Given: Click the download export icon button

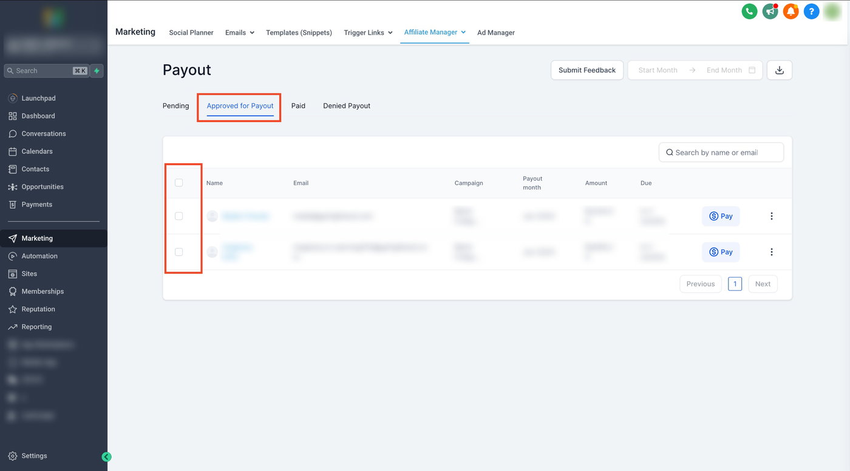Looking at the screenshot, I should tap(780, 70).
